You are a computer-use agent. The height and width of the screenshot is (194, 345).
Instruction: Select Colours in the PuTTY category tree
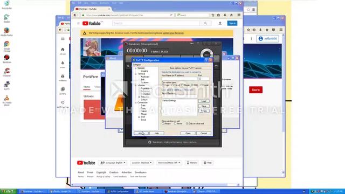[x=144, y=100]
